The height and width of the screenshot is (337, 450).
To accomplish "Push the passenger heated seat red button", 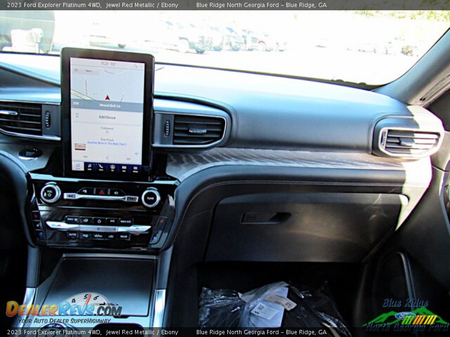I will 162,221.
